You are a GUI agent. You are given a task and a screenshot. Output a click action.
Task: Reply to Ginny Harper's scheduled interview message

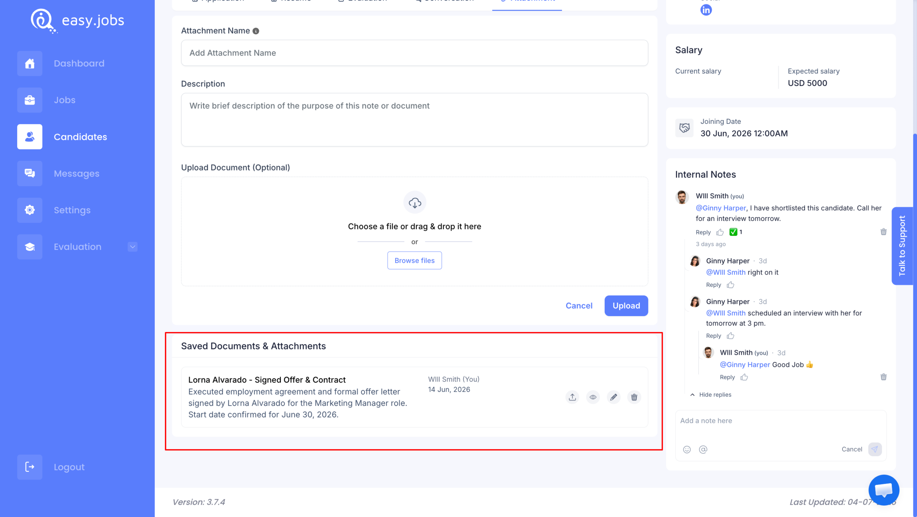click(x=713, y=336)
